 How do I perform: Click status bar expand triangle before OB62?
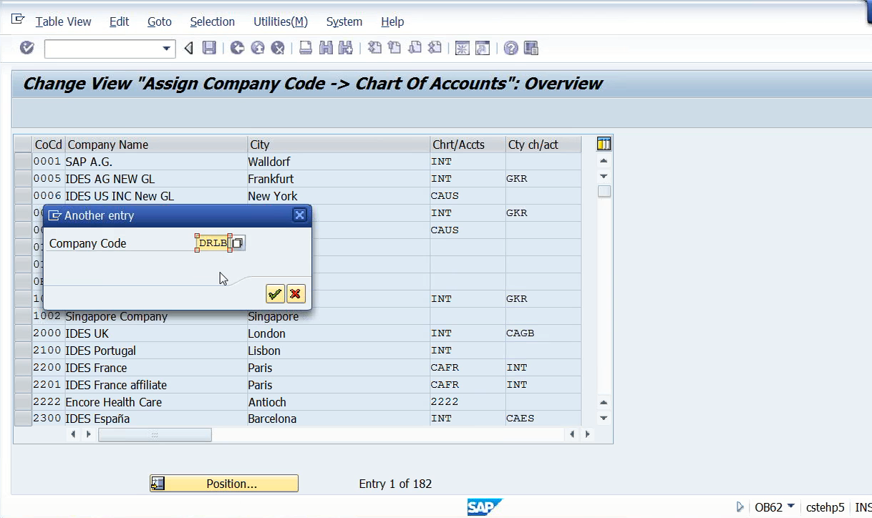740,507
